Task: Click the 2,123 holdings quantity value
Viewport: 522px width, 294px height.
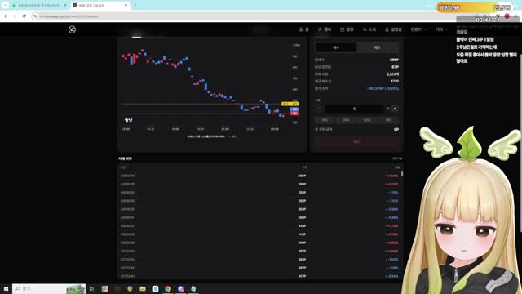Action: pos(393,74)
